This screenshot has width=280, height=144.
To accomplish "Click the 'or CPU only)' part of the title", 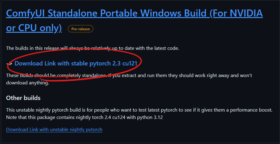I will [34, 28].
